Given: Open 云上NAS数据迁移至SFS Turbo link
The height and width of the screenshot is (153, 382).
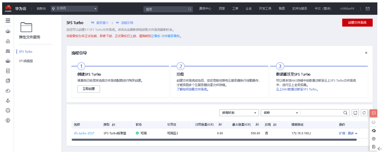Looking at the screenshot, I should point(297,90).
